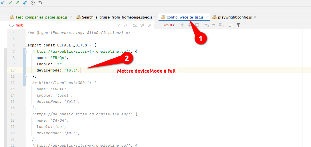Screen dimensions: 311x147
Task: Click the green Push arrow icon
Action: coord(18,3)
